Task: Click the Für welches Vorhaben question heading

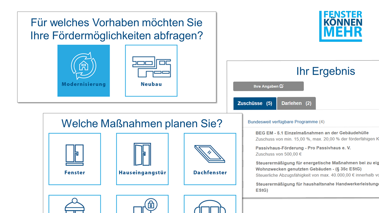Action: click(117, 29)
